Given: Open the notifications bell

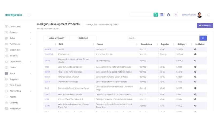Looking at the screenshot, I should click(x=176, y=15).
